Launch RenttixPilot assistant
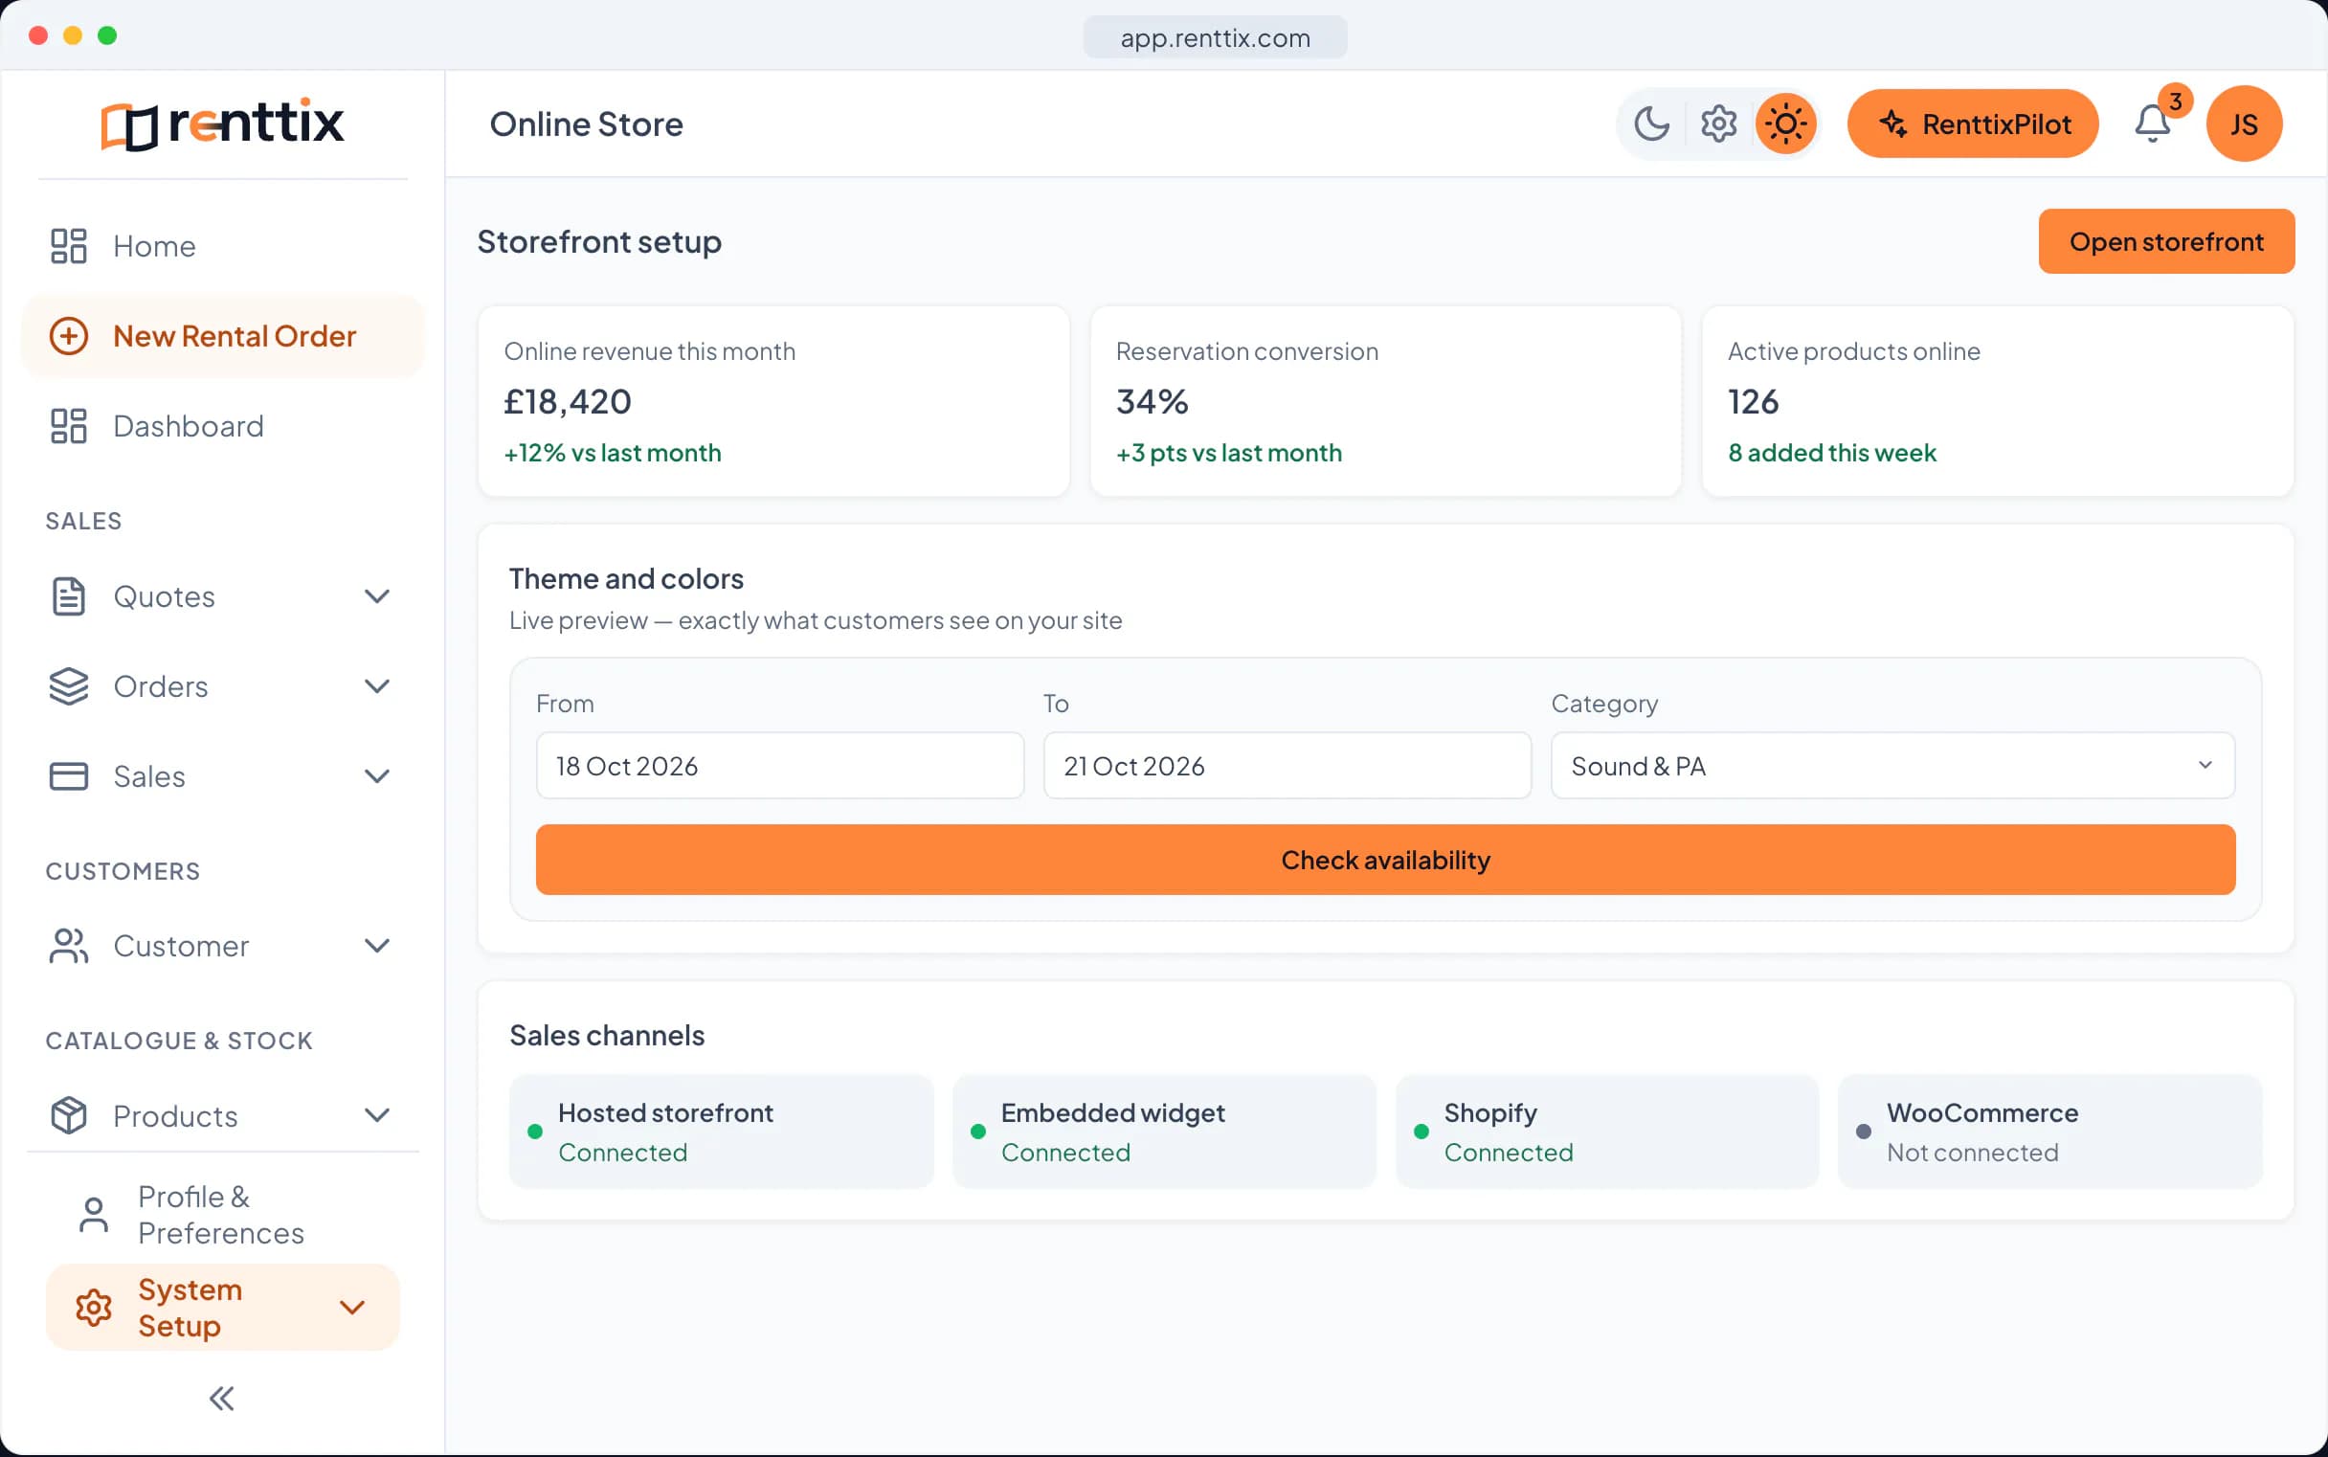2328x1457 pixels. pos(1973,124)
